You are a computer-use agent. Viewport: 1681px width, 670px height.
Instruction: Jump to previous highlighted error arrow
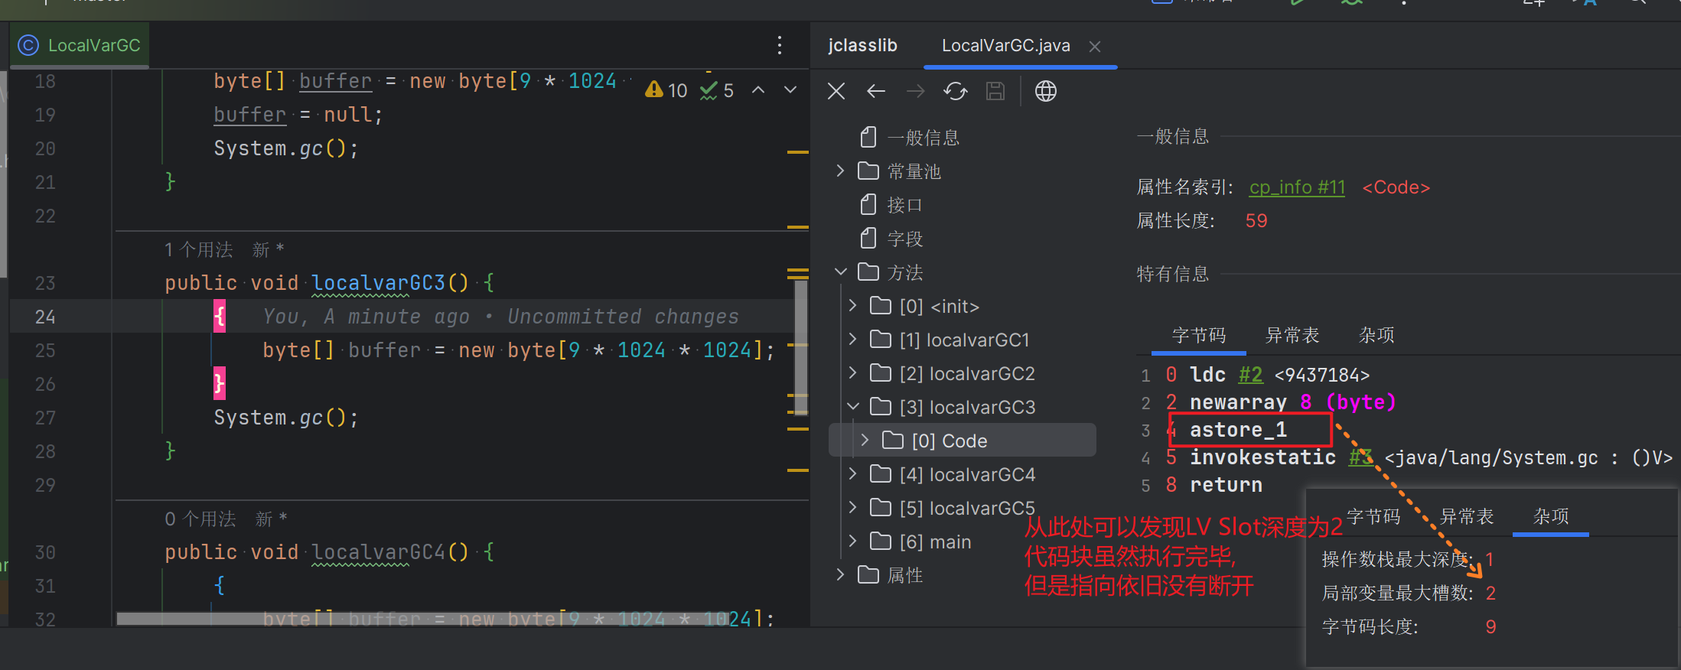pyautogui.click(x=758, y=90)
